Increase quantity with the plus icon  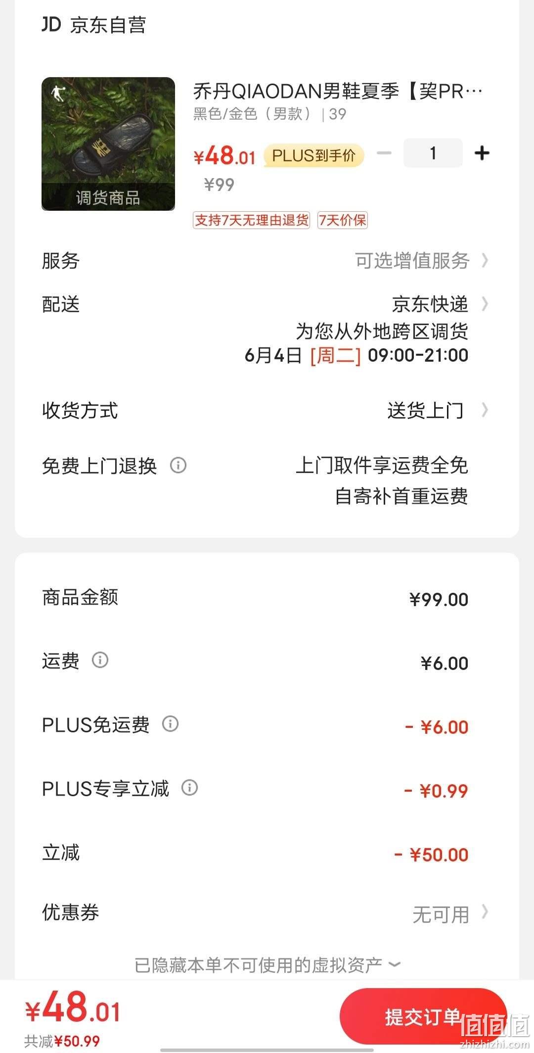tap(482, 153)
